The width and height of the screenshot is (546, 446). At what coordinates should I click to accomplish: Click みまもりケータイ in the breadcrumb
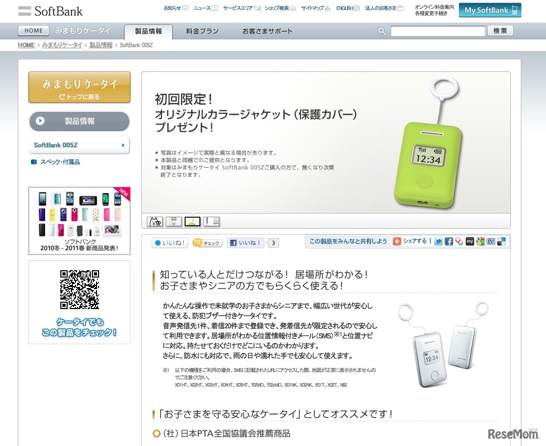[x=62, y=45]
